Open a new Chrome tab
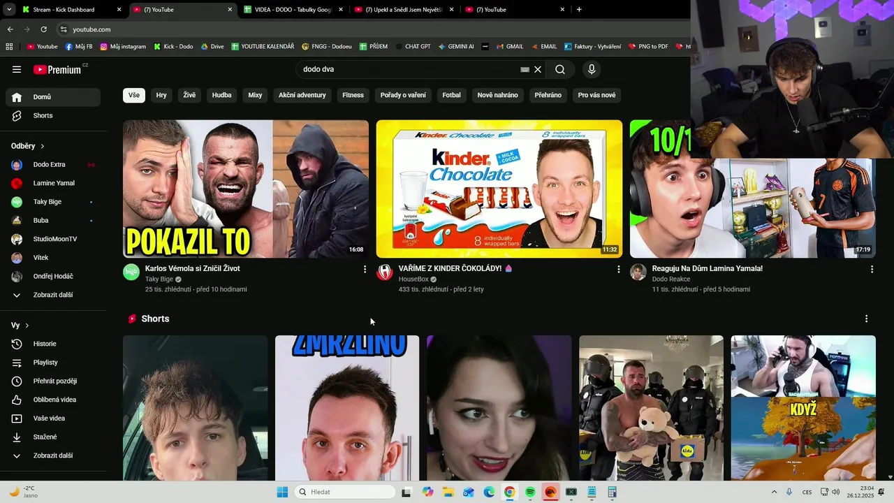 pyautogui.click(x=579, y=10)
